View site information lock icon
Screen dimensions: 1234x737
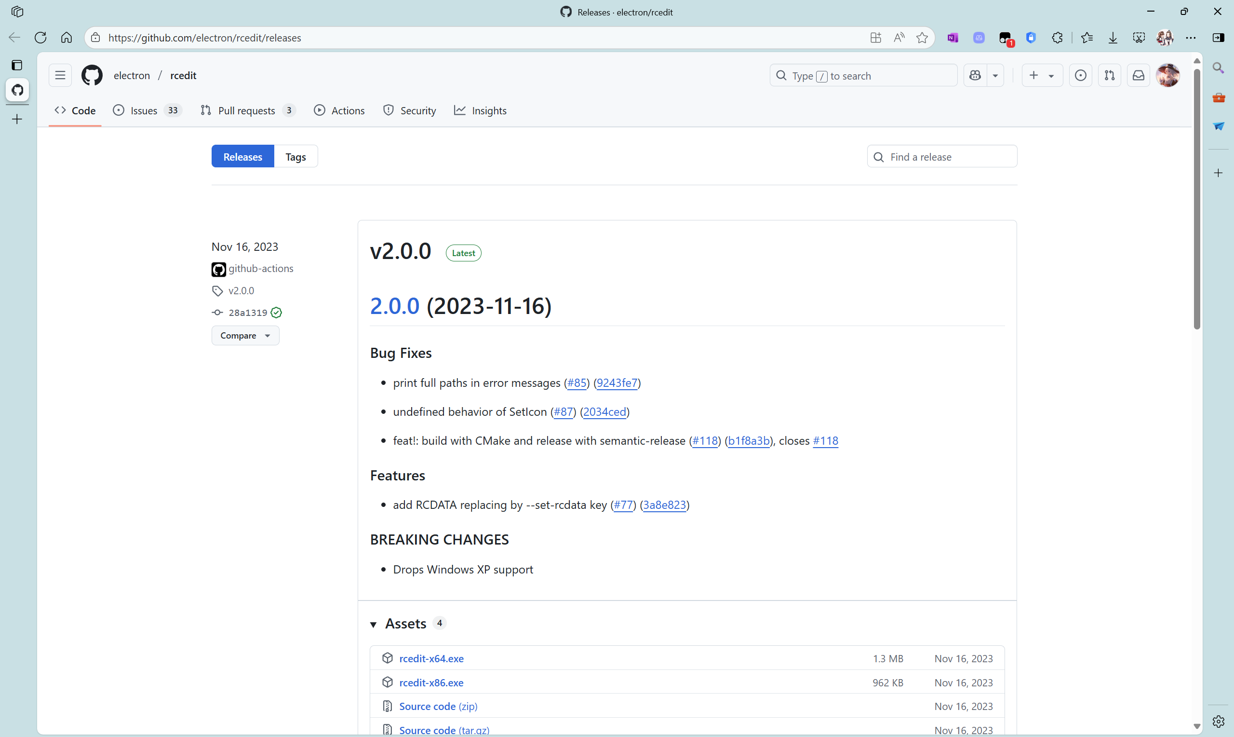pos(95,38)
